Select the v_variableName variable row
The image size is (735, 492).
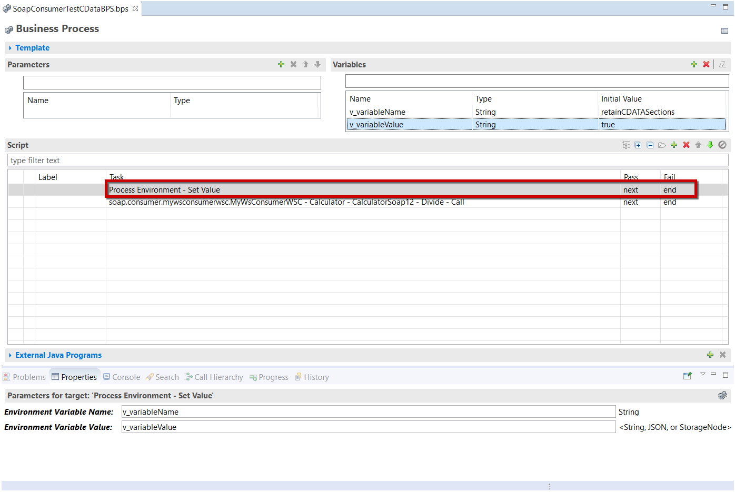[536, 112]
